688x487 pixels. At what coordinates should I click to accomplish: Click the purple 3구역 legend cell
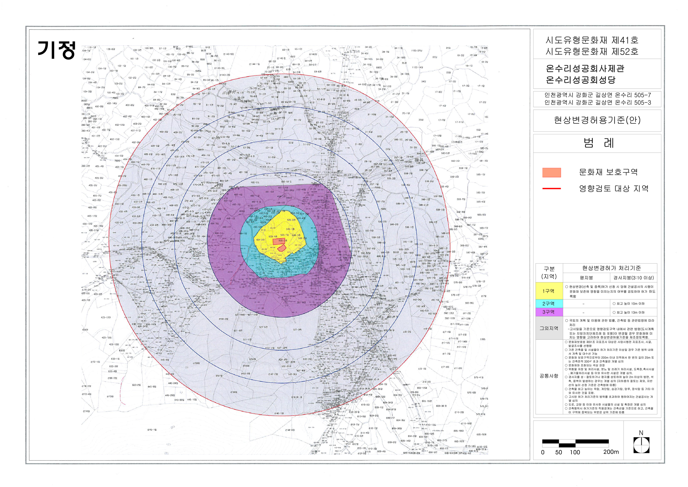(x=549, y=312)
